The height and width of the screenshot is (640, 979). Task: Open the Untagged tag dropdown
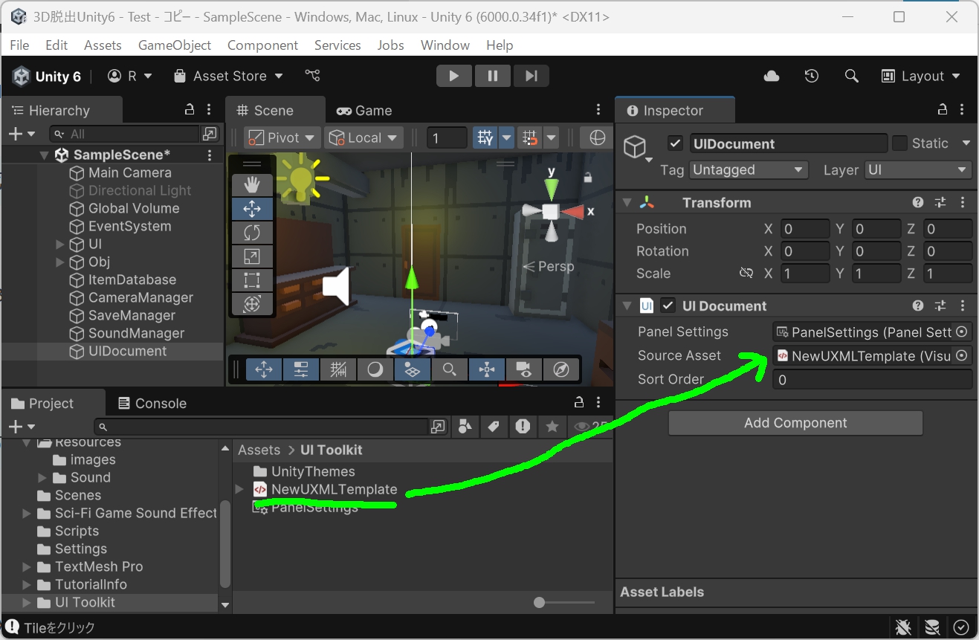(748, 169)
